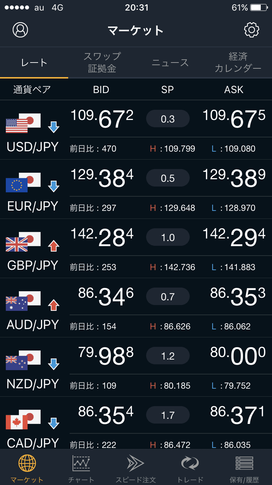Screen dimensions: 272x485
Task: Open 保有/履歴 holdings history icon
Action: click(x=244, y=464)
